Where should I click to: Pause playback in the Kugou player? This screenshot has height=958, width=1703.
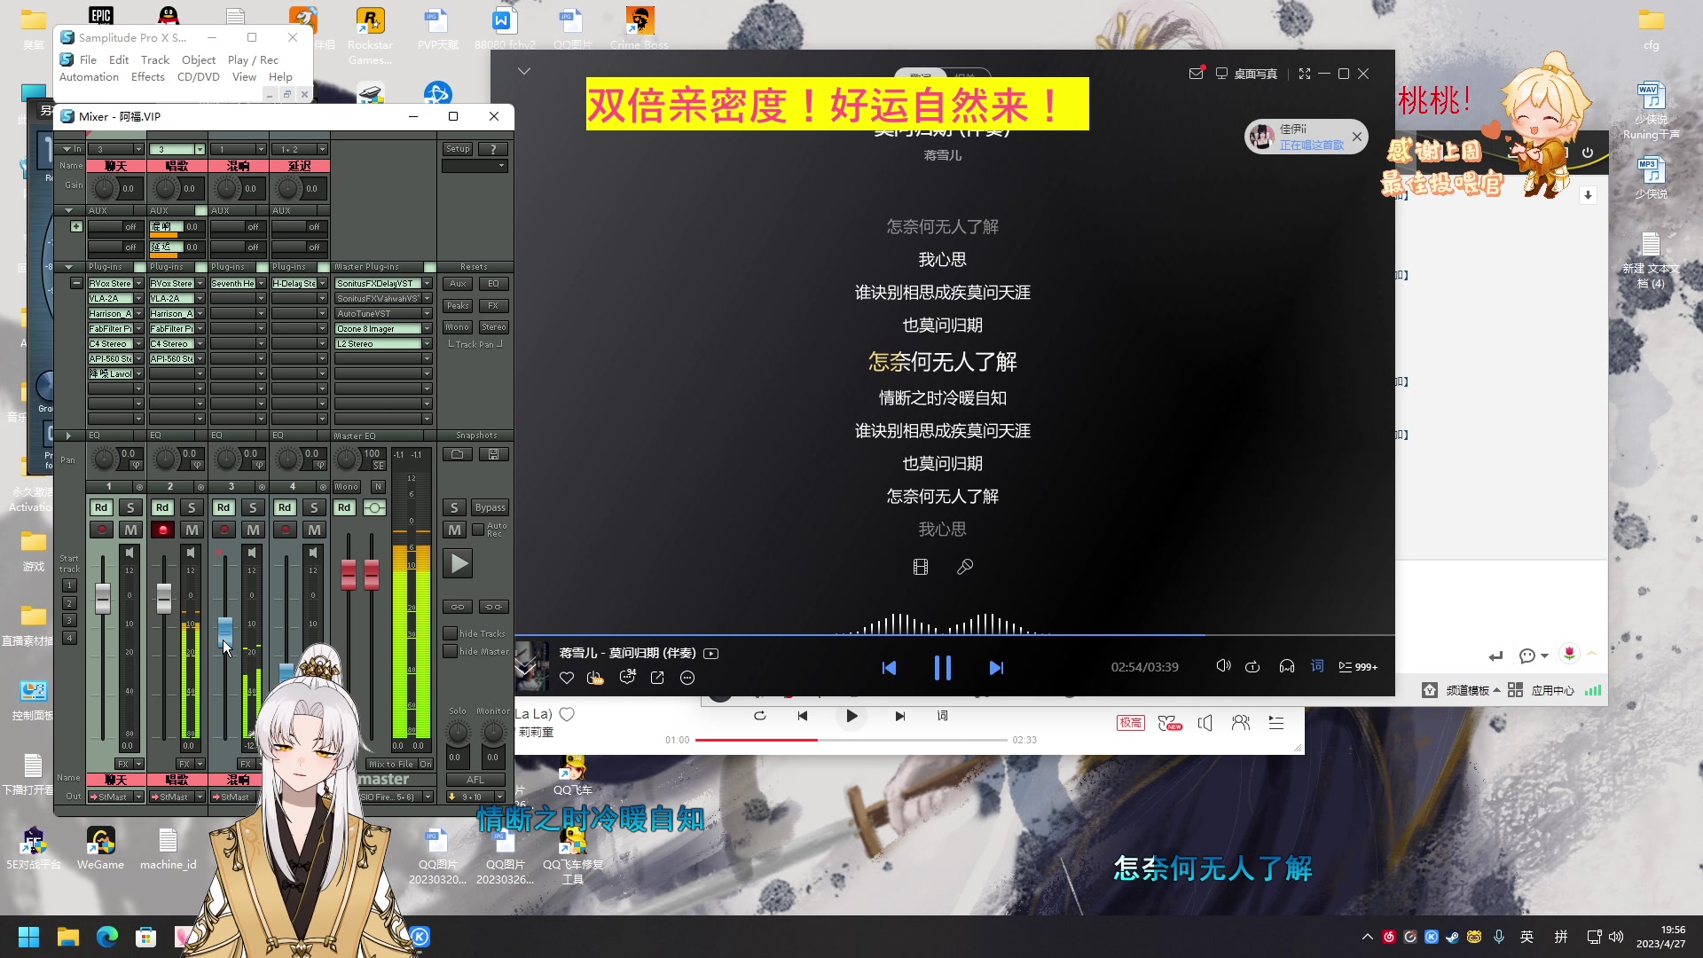click(942, 668)
